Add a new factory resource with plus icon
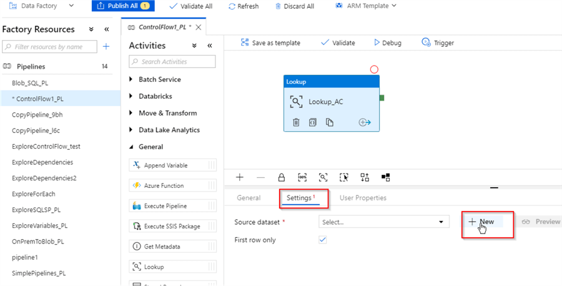562x286 pixels. click(106, 47)
